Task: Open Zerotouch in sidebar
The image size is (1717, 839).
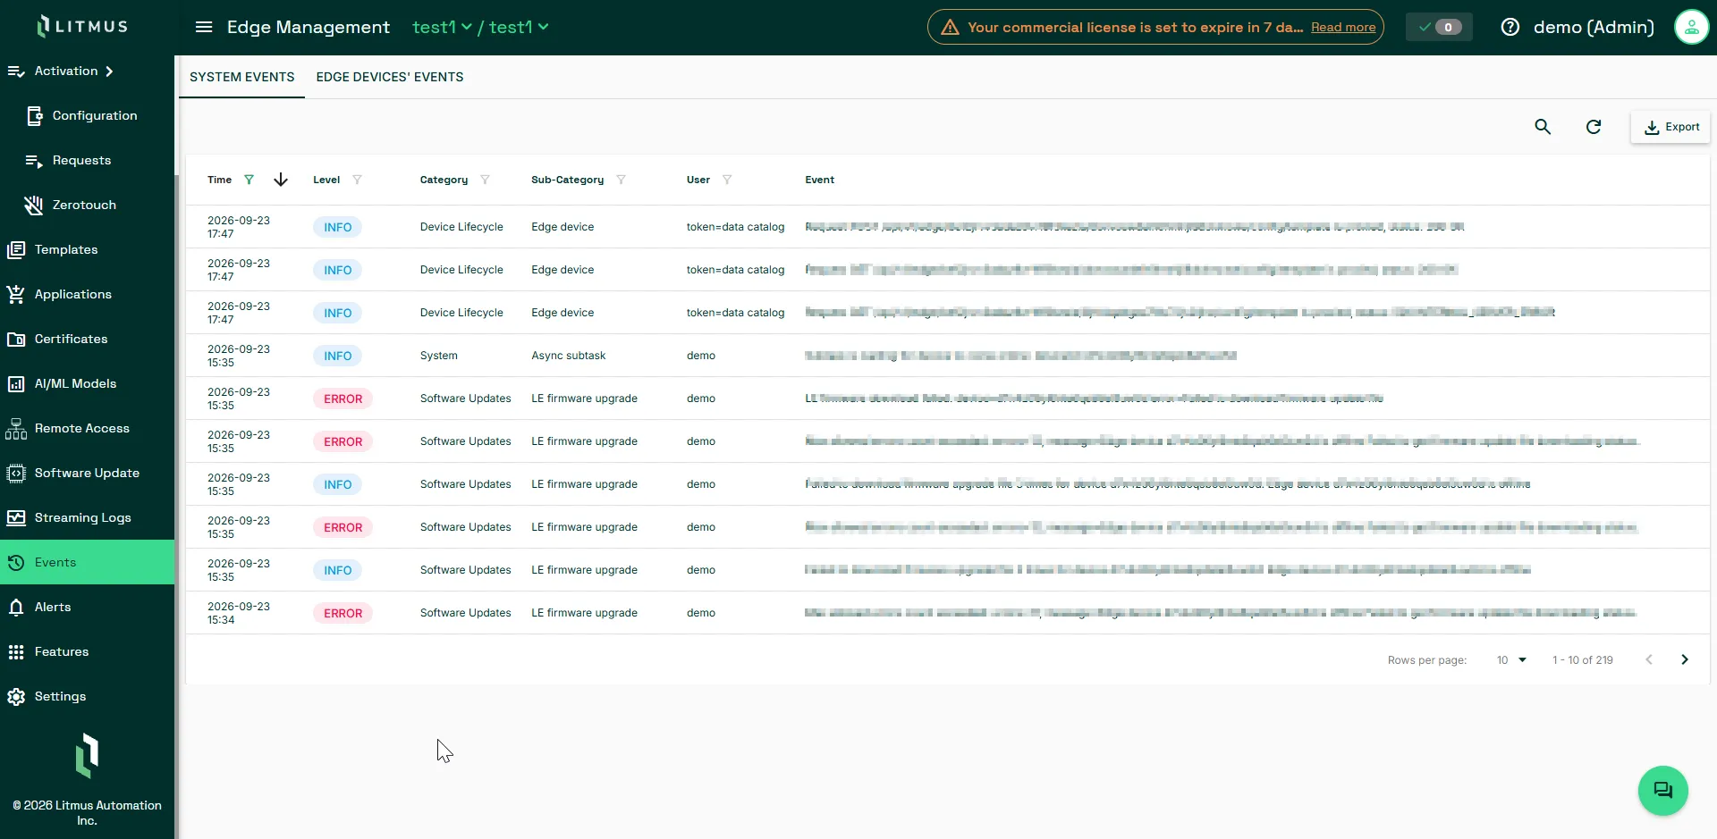Action: 87,205
